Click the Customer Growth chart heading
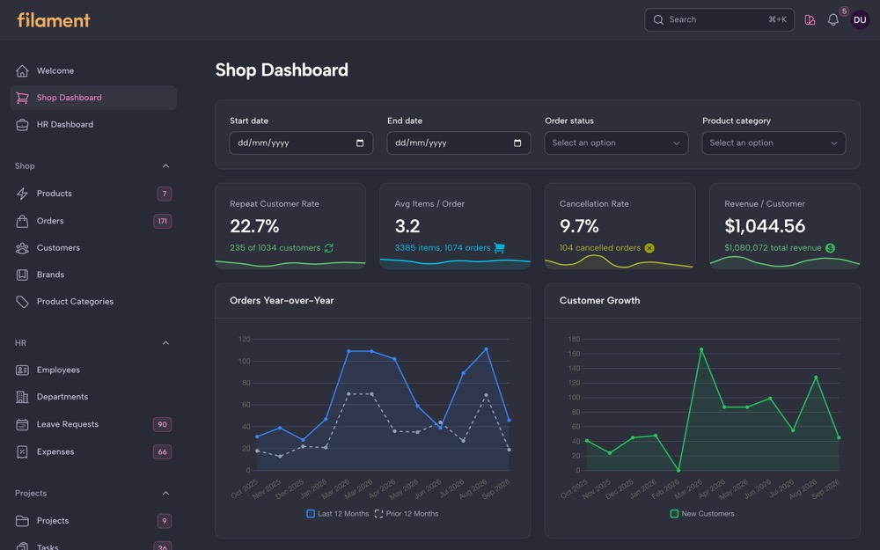The image size is (880, 550). [x=599, y=301]
